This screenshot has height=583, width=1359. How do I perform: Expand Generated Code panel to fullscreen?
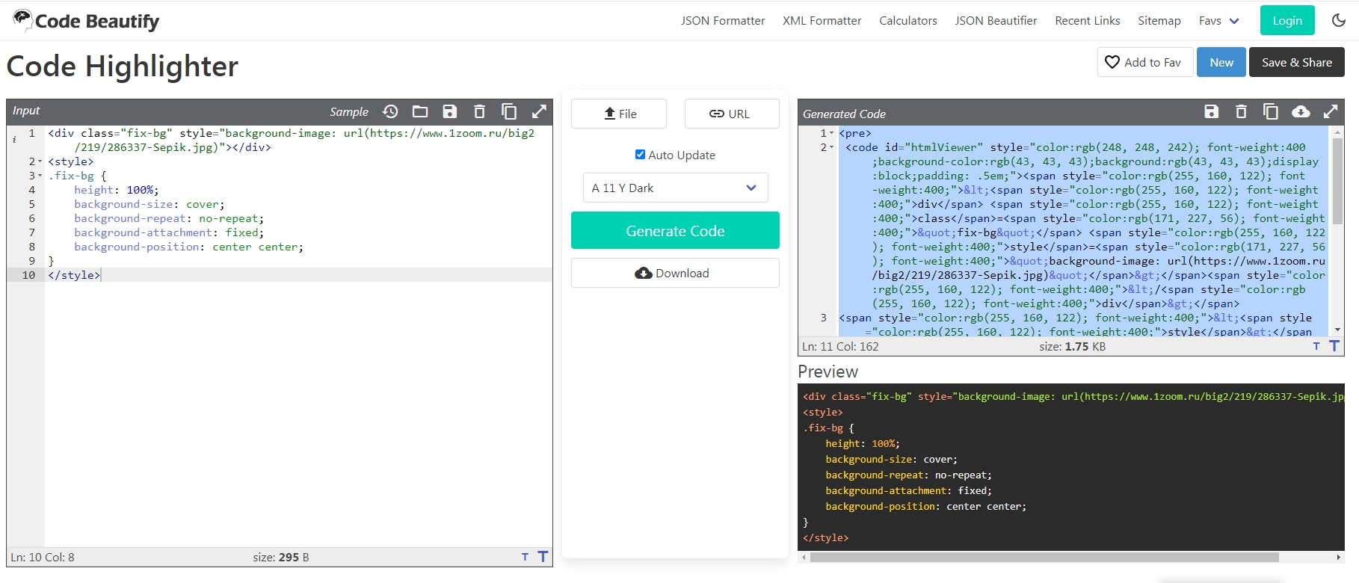point(1331,111)
